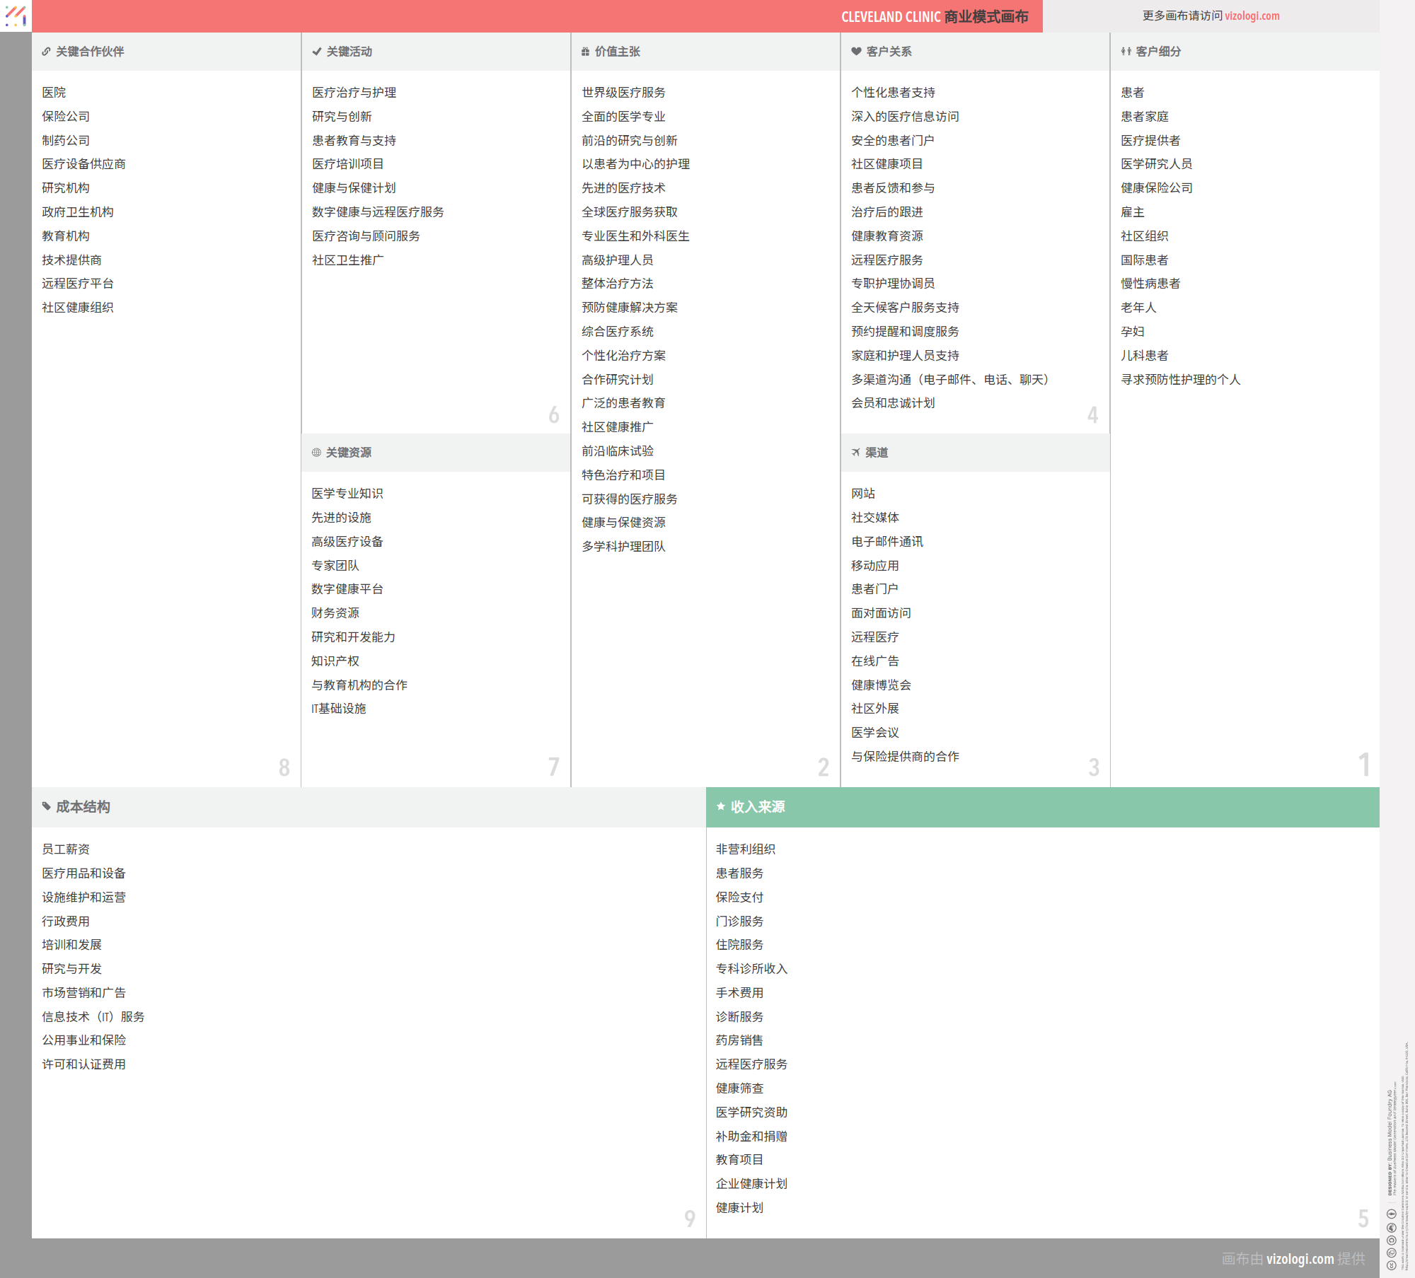Click the people icon beside 客户细分
The height and width of the screenshot is (1278, 1415).
click(x=1126, y=52)
